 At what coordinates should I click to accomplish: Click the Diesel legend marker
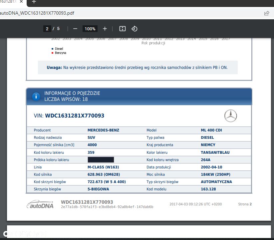(52, 49)
